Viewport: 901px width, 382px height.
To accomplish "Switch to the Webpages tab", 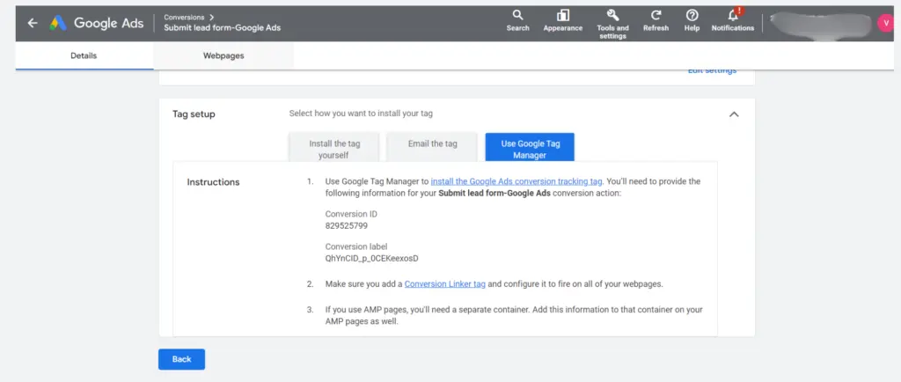I will [x=223, y=55].
